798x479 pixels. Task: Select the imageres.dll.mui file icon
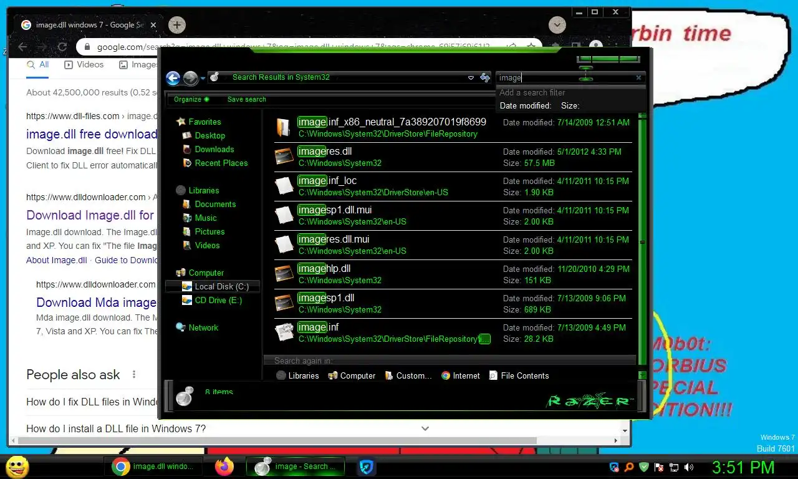tap(284, 244)
